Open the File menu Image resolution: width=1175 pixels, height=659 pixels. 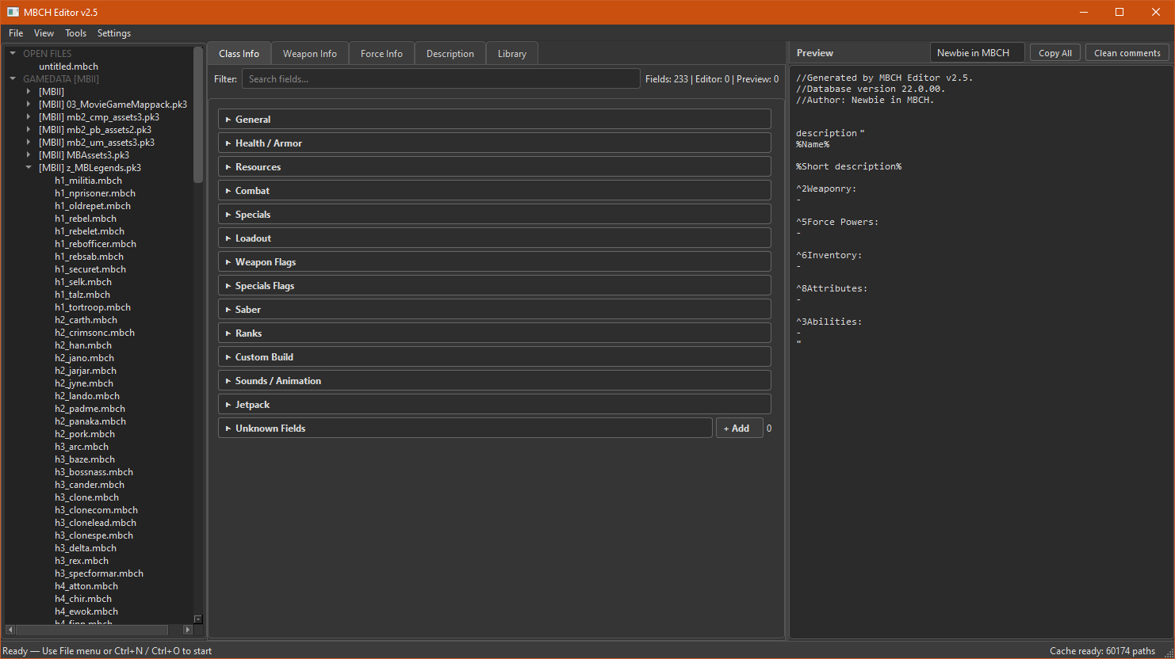16,33
